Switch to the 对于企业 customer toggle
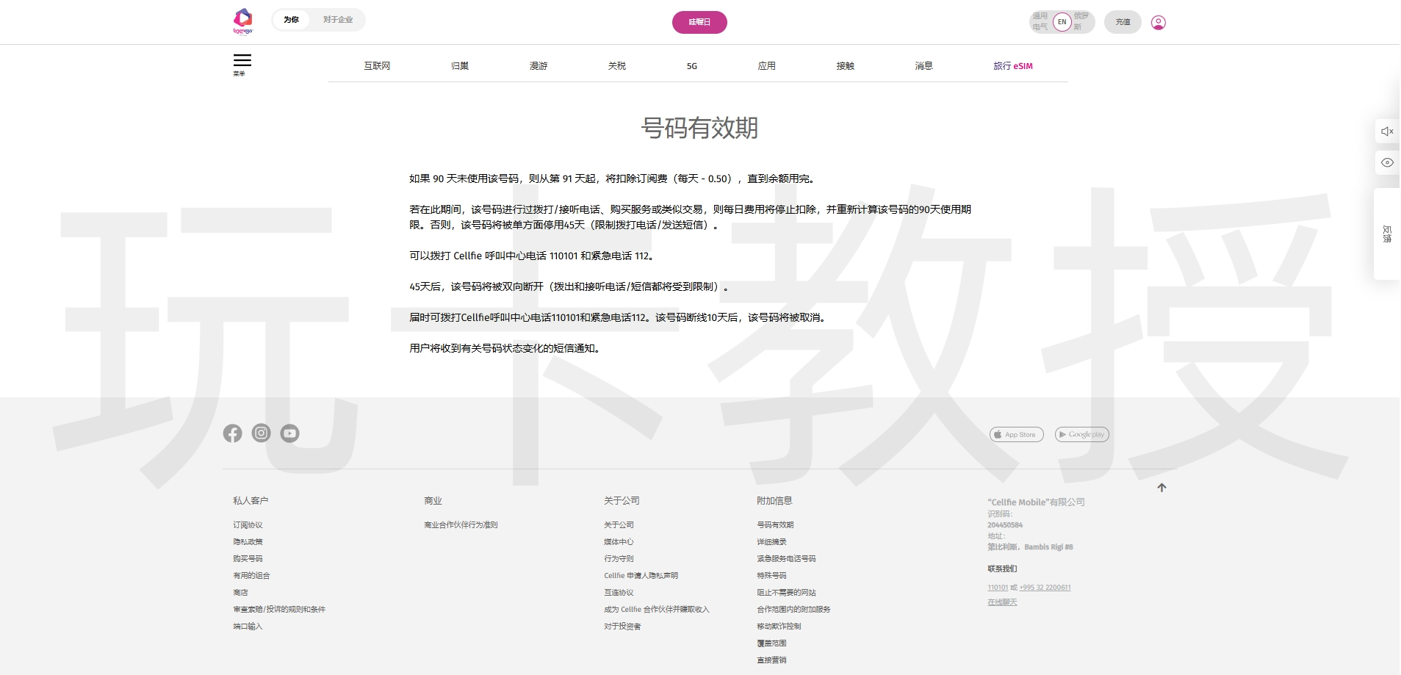 click(x=338, y=20)
